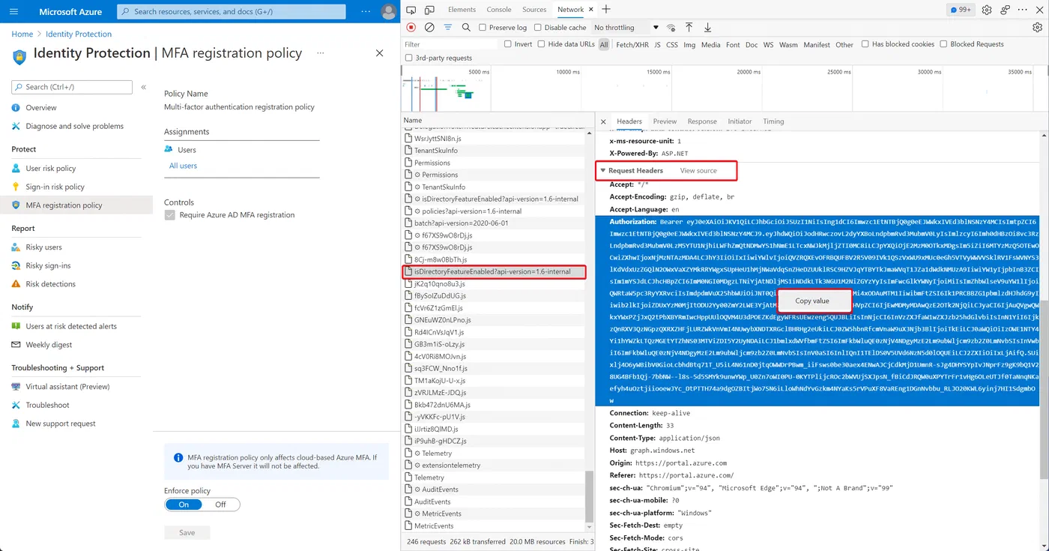Screen dimensions: 1049x551
Task: Switch to the Console tab
Action: [499, 10]
